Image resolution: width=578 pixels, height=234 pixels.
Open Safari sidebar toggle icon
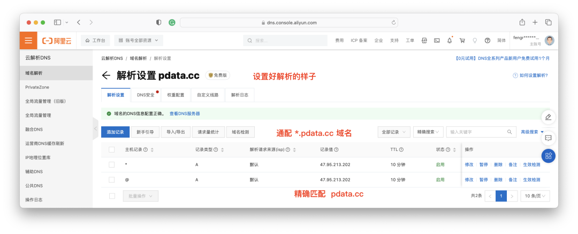pyautogui.click(x=57, y=22)
